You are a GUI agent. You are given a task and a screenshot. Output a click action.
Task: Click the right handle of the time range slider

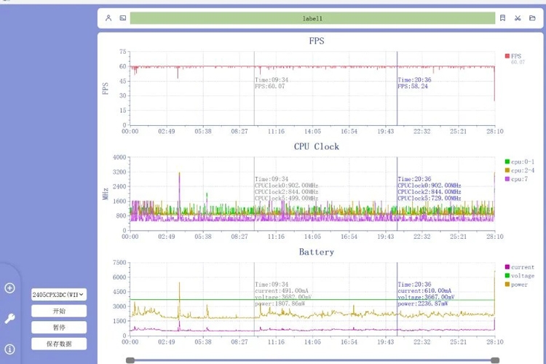tap(495, 360)
